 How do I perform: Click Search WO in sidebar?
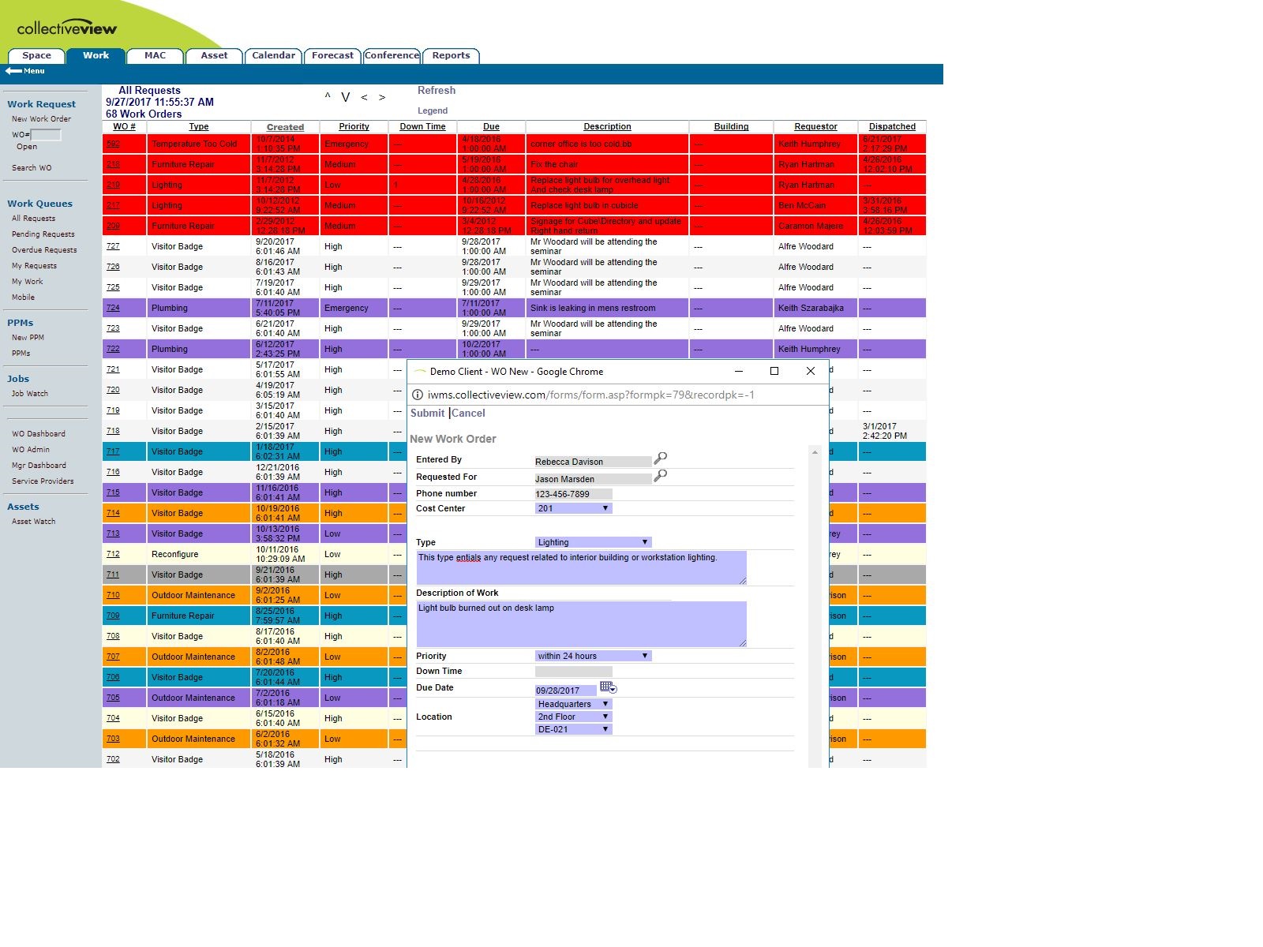[32, 168]
